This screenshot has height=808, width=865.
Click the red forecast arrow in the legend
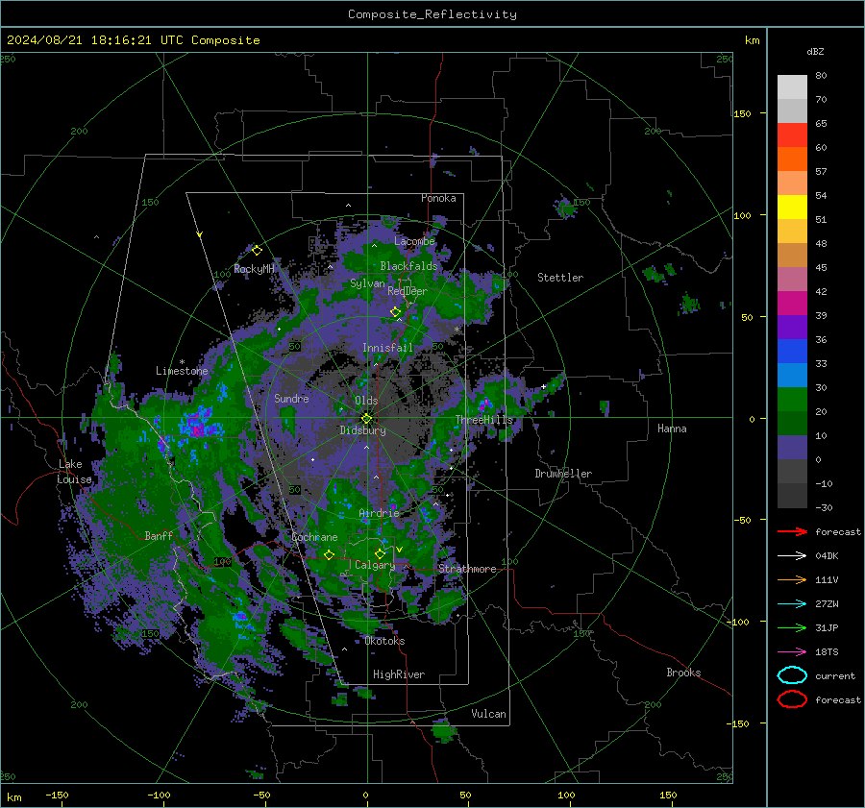pos(792,531)
